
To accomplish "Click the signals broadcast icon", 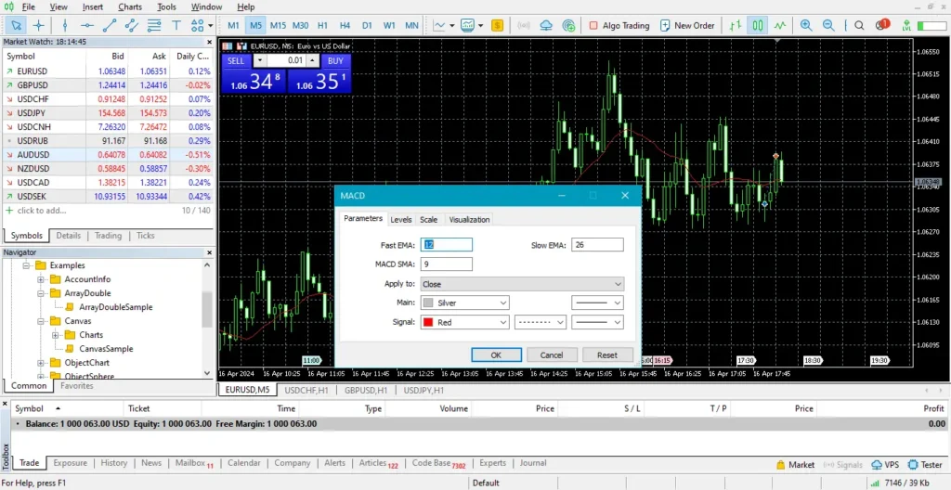I will (x=523, y=25).
